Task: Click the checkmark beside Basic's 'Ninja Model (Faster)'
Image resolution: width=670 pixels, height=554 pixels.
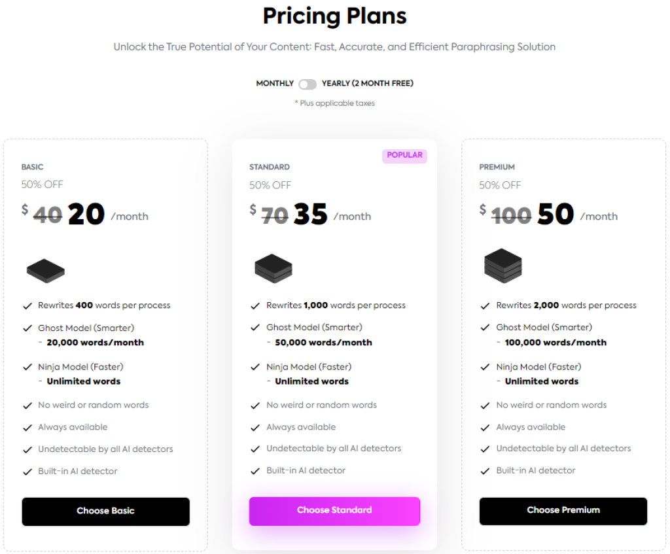Action: [x=27, y=366]
